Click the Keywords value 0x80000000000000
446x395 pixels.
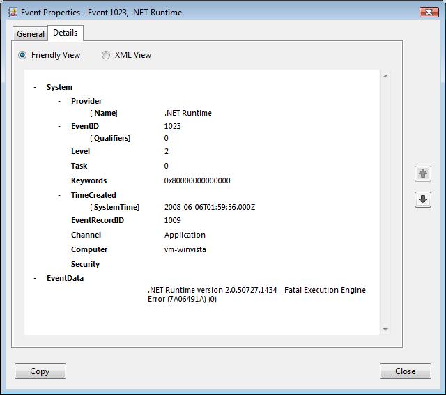[x=197, y=180]
